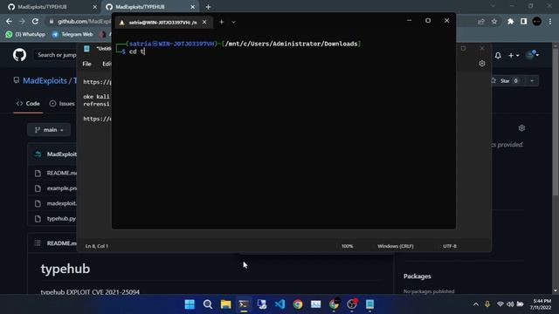Image resolution: width=559 pixels, height=314 pixels.
Task: Reload the GitHub page in Chrome
Action: point(35,21)
